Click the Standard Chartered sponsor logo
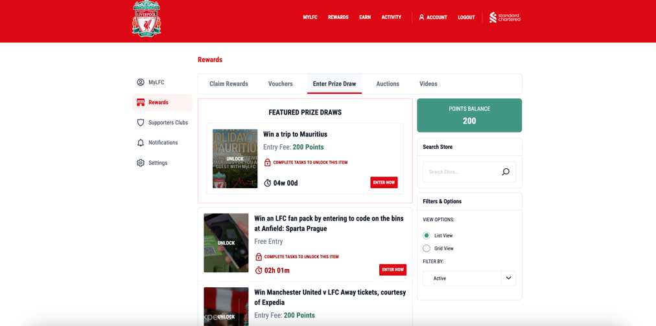The width and height of the screenshot is (656, 326). [x=505, y=17]
